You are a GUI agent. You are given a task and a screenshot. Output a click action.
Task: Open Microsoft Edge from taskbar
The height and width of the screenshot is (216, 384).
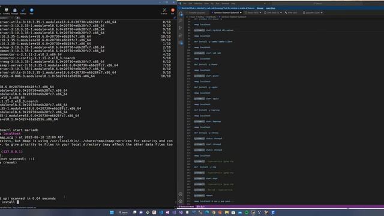point(206,212)
